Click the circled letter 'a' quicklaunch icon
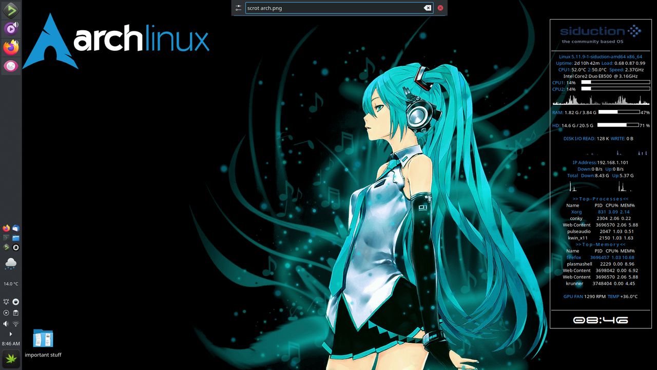 tap(16, 247)
